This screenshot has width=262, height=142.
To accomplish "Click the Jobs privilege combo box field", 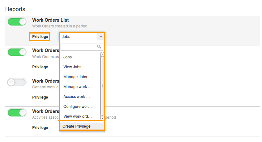I will click(82, 37).
